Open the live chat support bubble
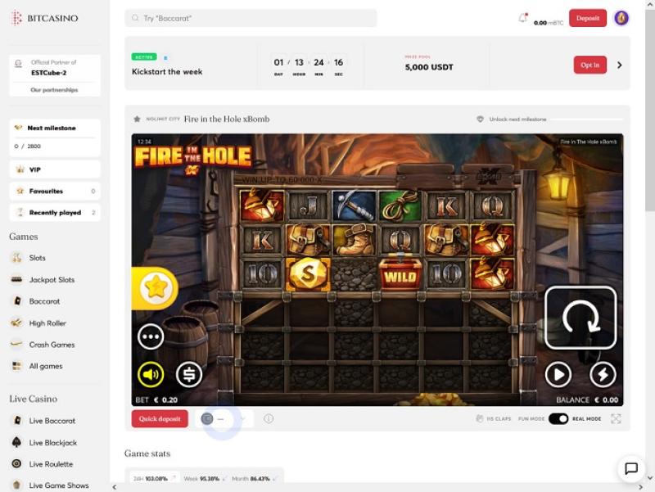Viewport: 655px width, 492px height. click(x=631, y=469)
